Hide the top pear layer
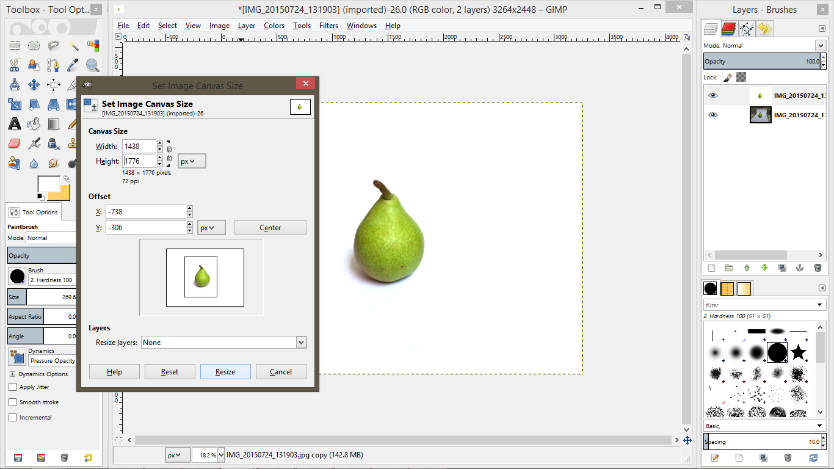The height and width of the screenshot is (469, 834). click(x=712, y=96)
